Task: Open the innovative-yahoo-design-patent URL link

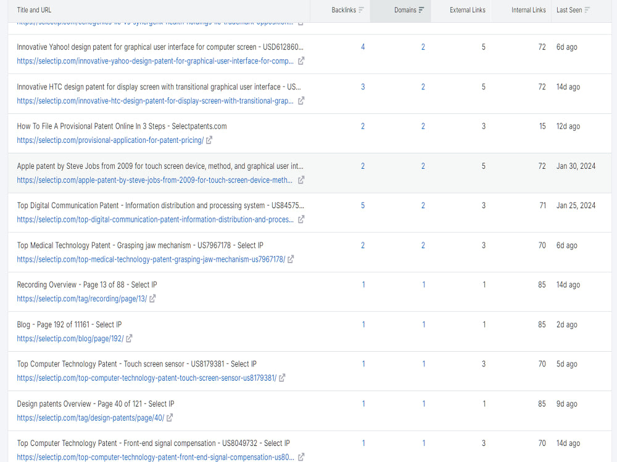Action: click(x=155, y=61)
